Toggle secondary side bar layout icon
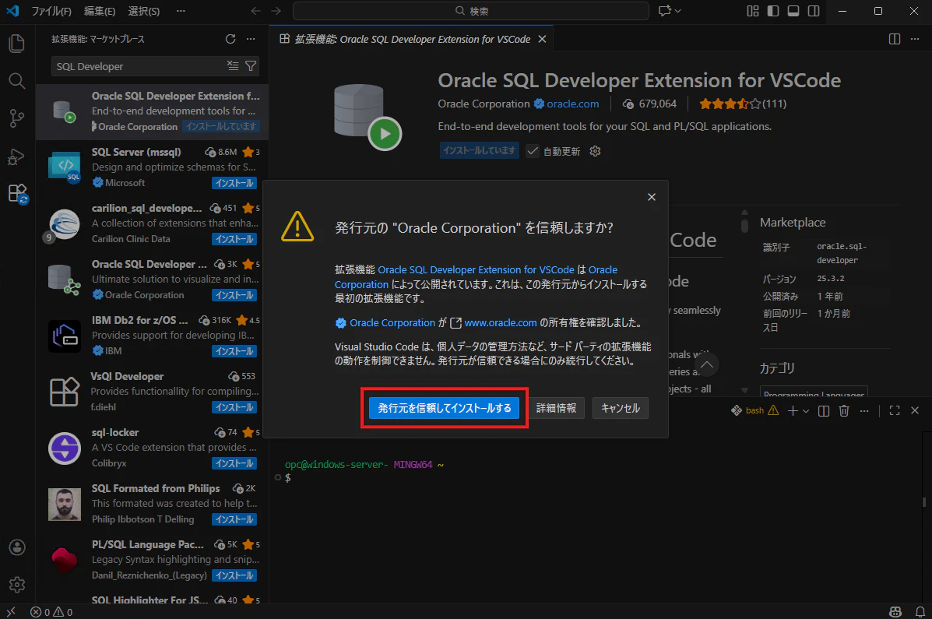 pyautogui.click(x=813, y=11)
